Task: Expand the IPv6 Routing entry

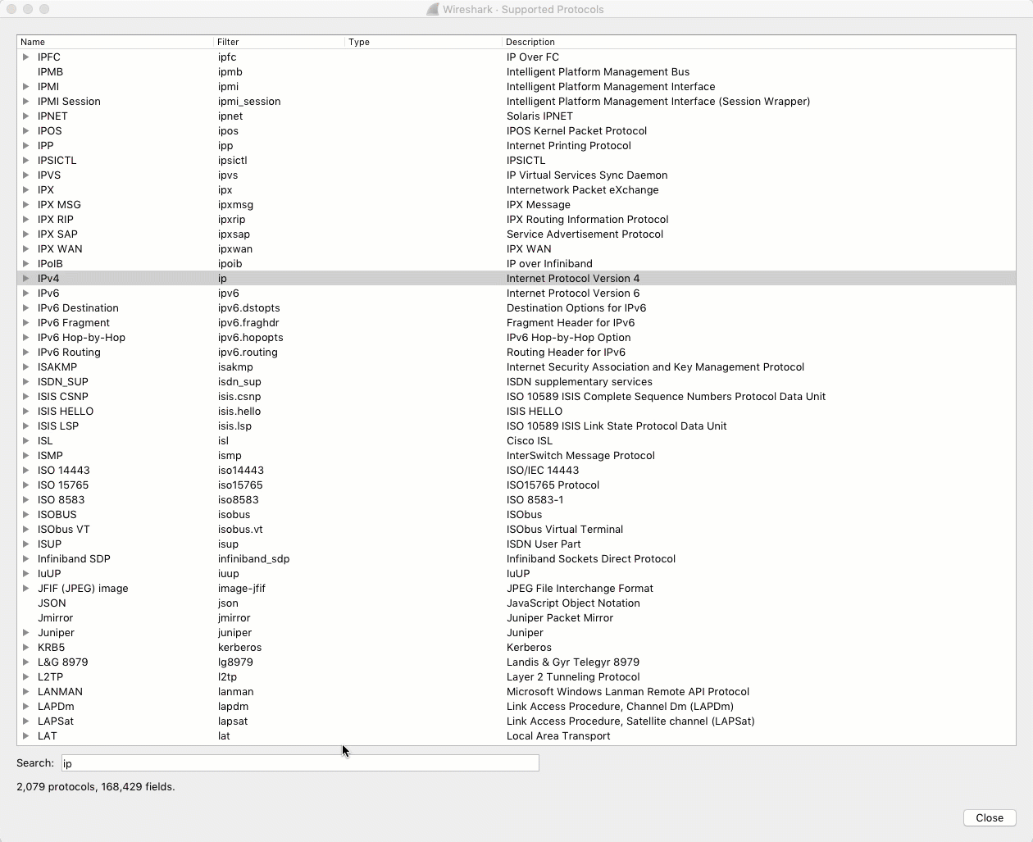Action: click(x=26, y=352)
